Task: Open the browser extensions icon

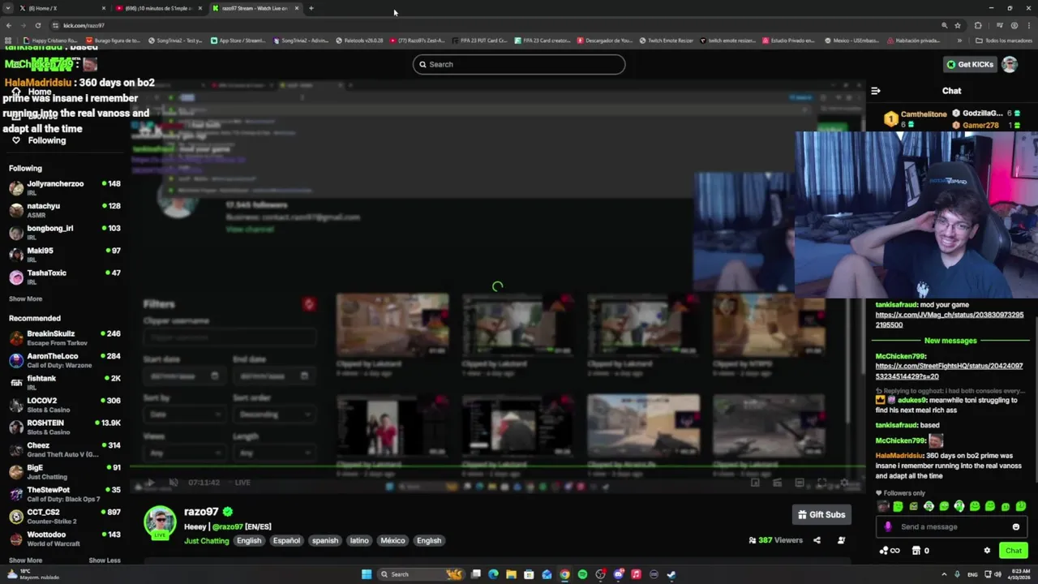Action: click(x=978, y=25)
